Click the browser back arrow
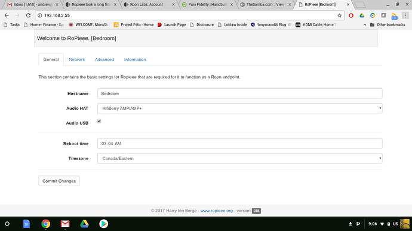The width and height of the screenshot is (412, 231). pyautogui.click(x=7, y=16)
